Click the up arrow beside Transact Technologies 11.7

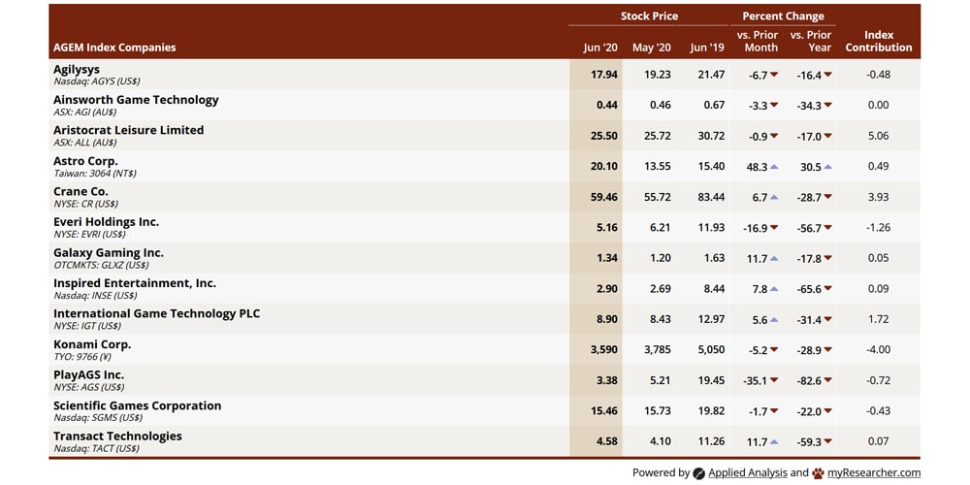coord(774,441)
